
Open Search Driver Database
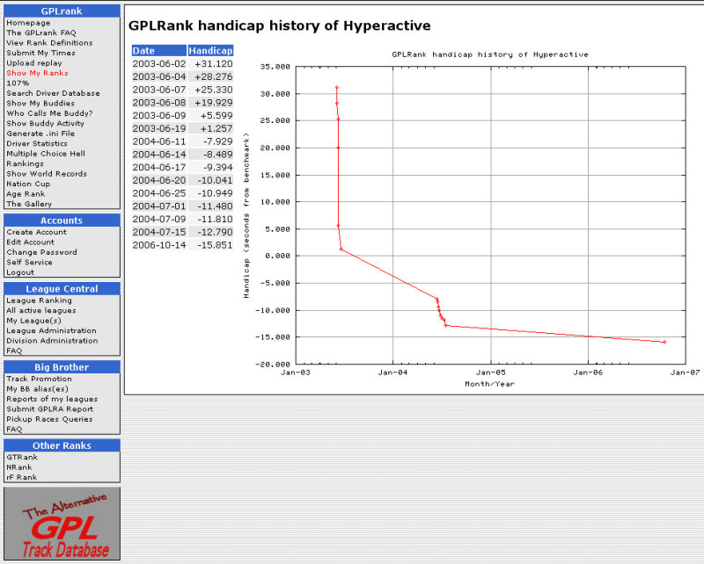pyautogui.click(x=53, y=93)
